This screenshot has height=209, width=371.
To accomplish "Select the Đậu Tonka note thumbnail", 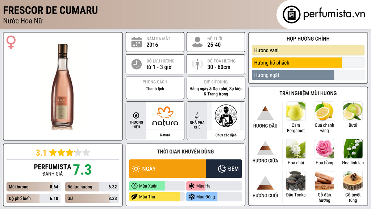I will pyautogui.click(x=296, y=181).
